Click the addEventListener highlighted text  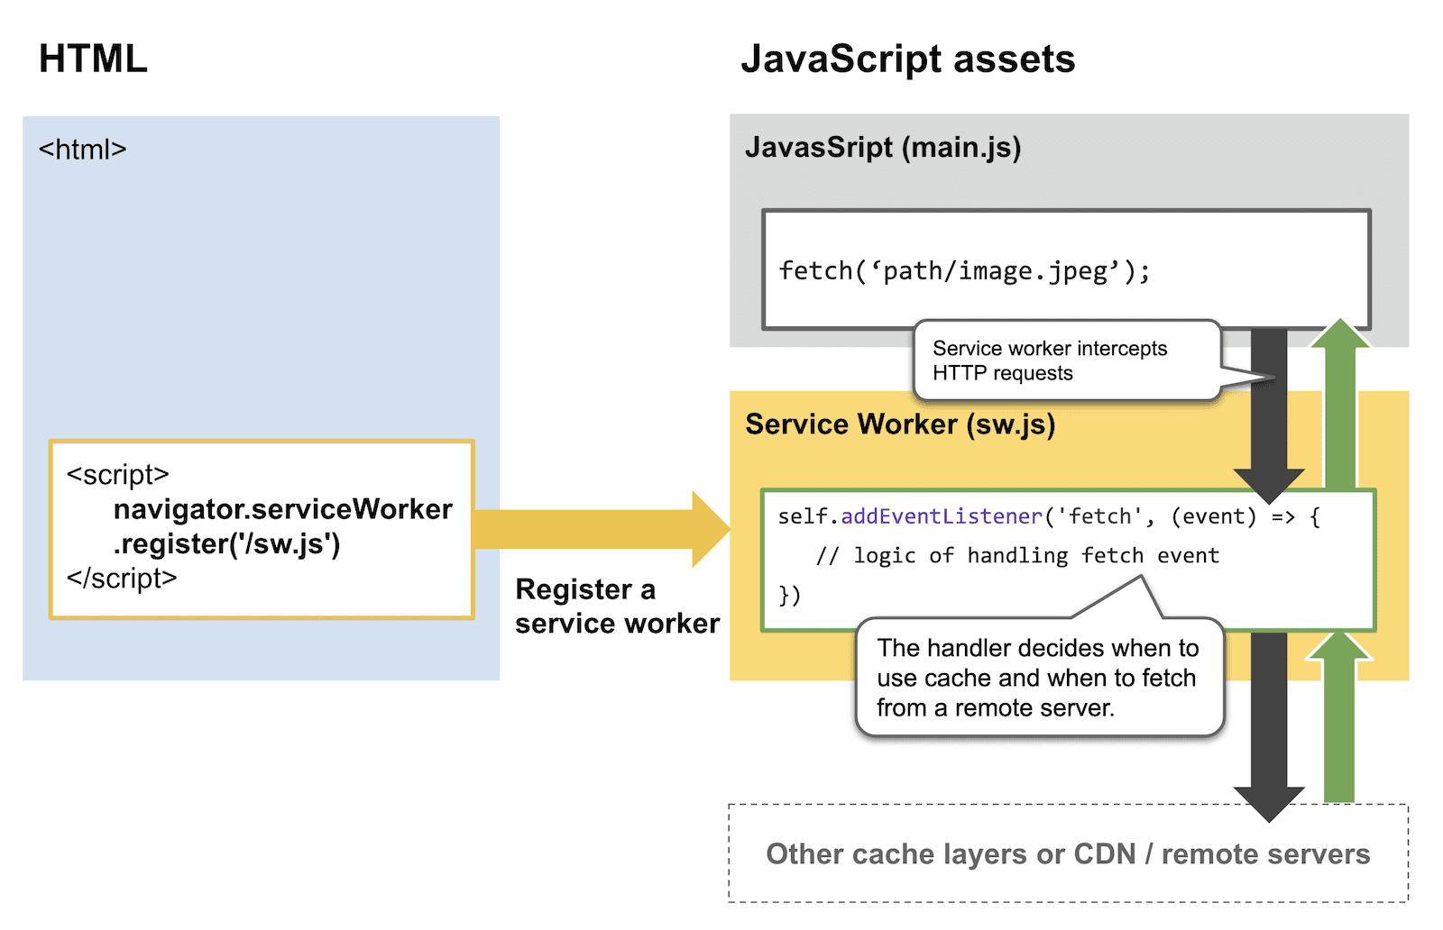coord(938,515)
